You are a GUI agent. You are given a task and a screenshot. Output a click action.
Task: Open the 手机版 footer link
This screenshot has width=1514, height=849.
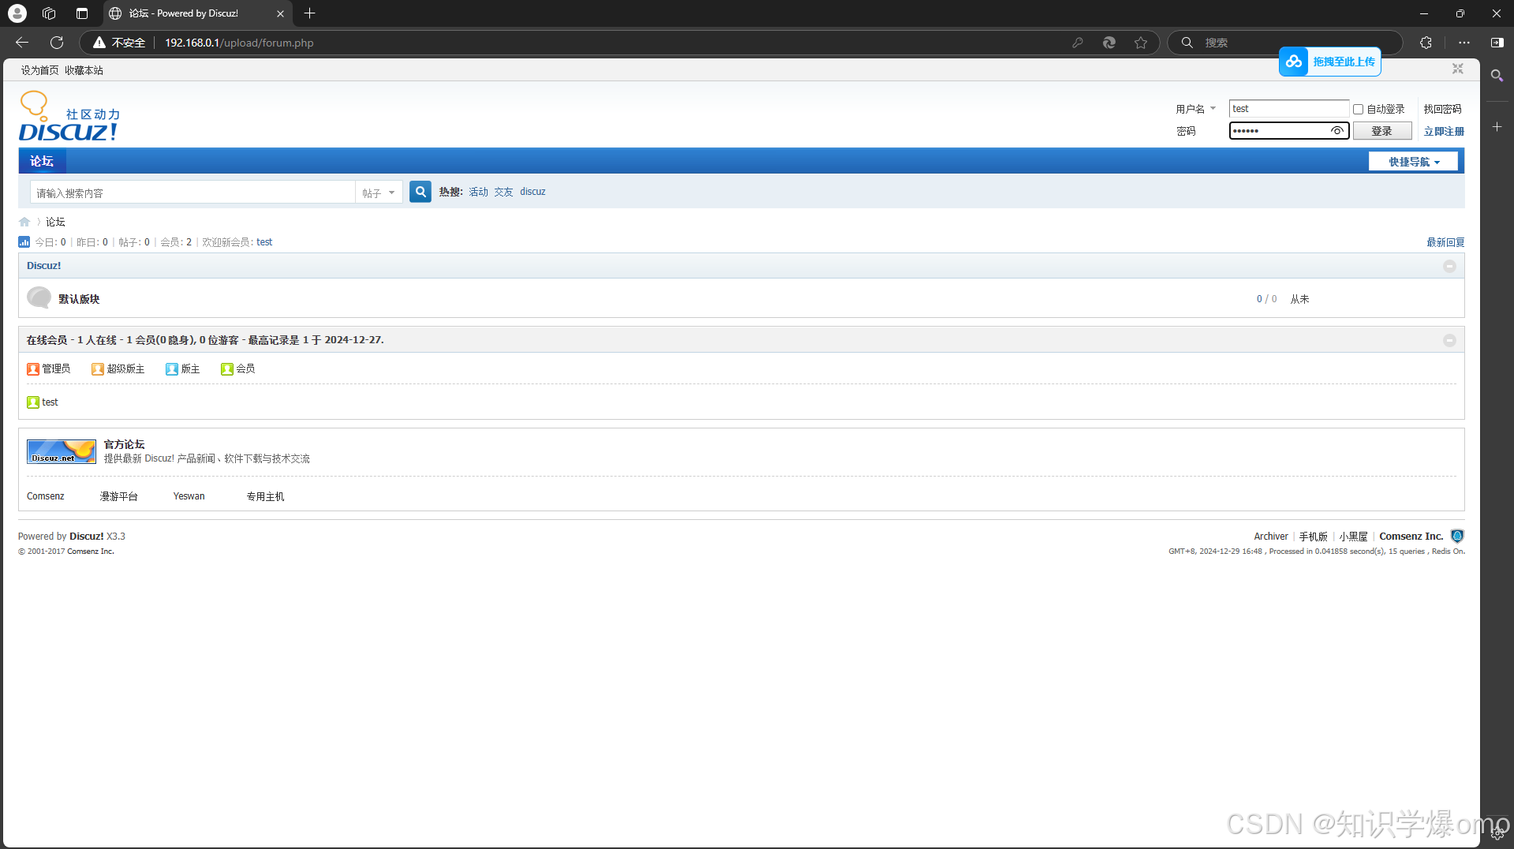tap(1313, 537)
